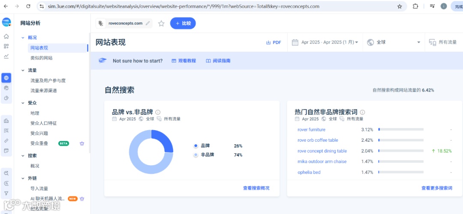Click the 非品牌 legend color dot
This screenshot has height=214, width=463.
tap(195, 155)
